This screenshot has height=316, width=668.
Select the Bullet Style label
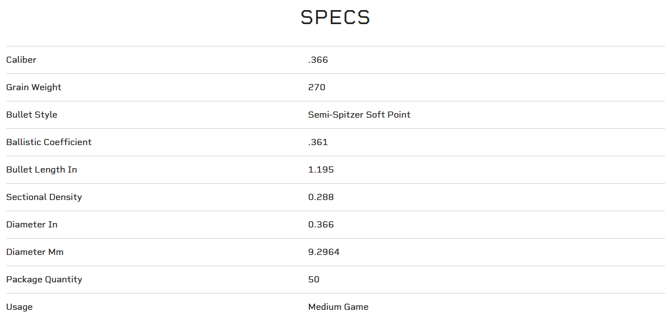(x=31, y=115)
